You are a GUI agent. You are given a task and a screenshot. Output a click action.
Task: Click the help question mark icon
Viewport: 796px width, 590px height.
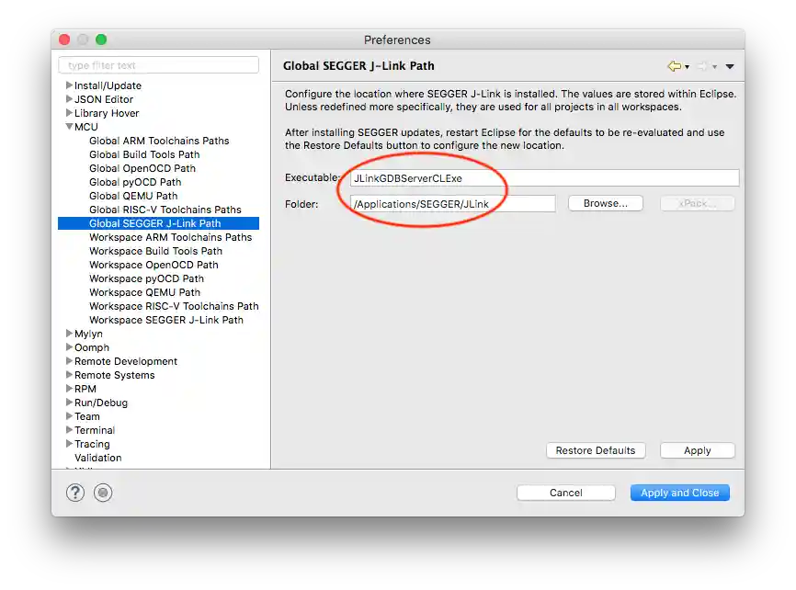[74, 492]
